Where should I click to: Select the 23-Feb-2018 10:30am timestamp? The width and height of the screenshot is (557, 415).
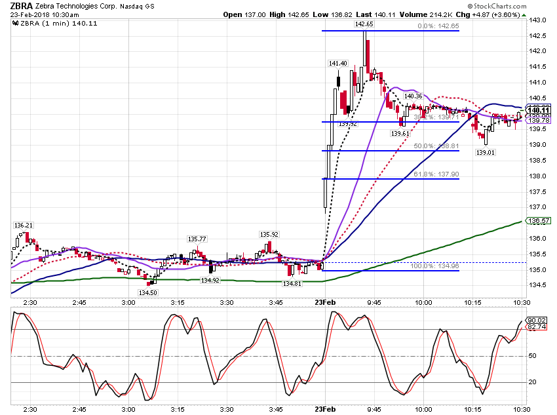pos(45,15)
